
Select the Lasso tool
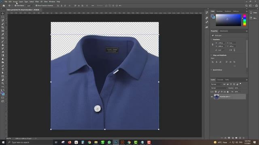pos(3,21)
